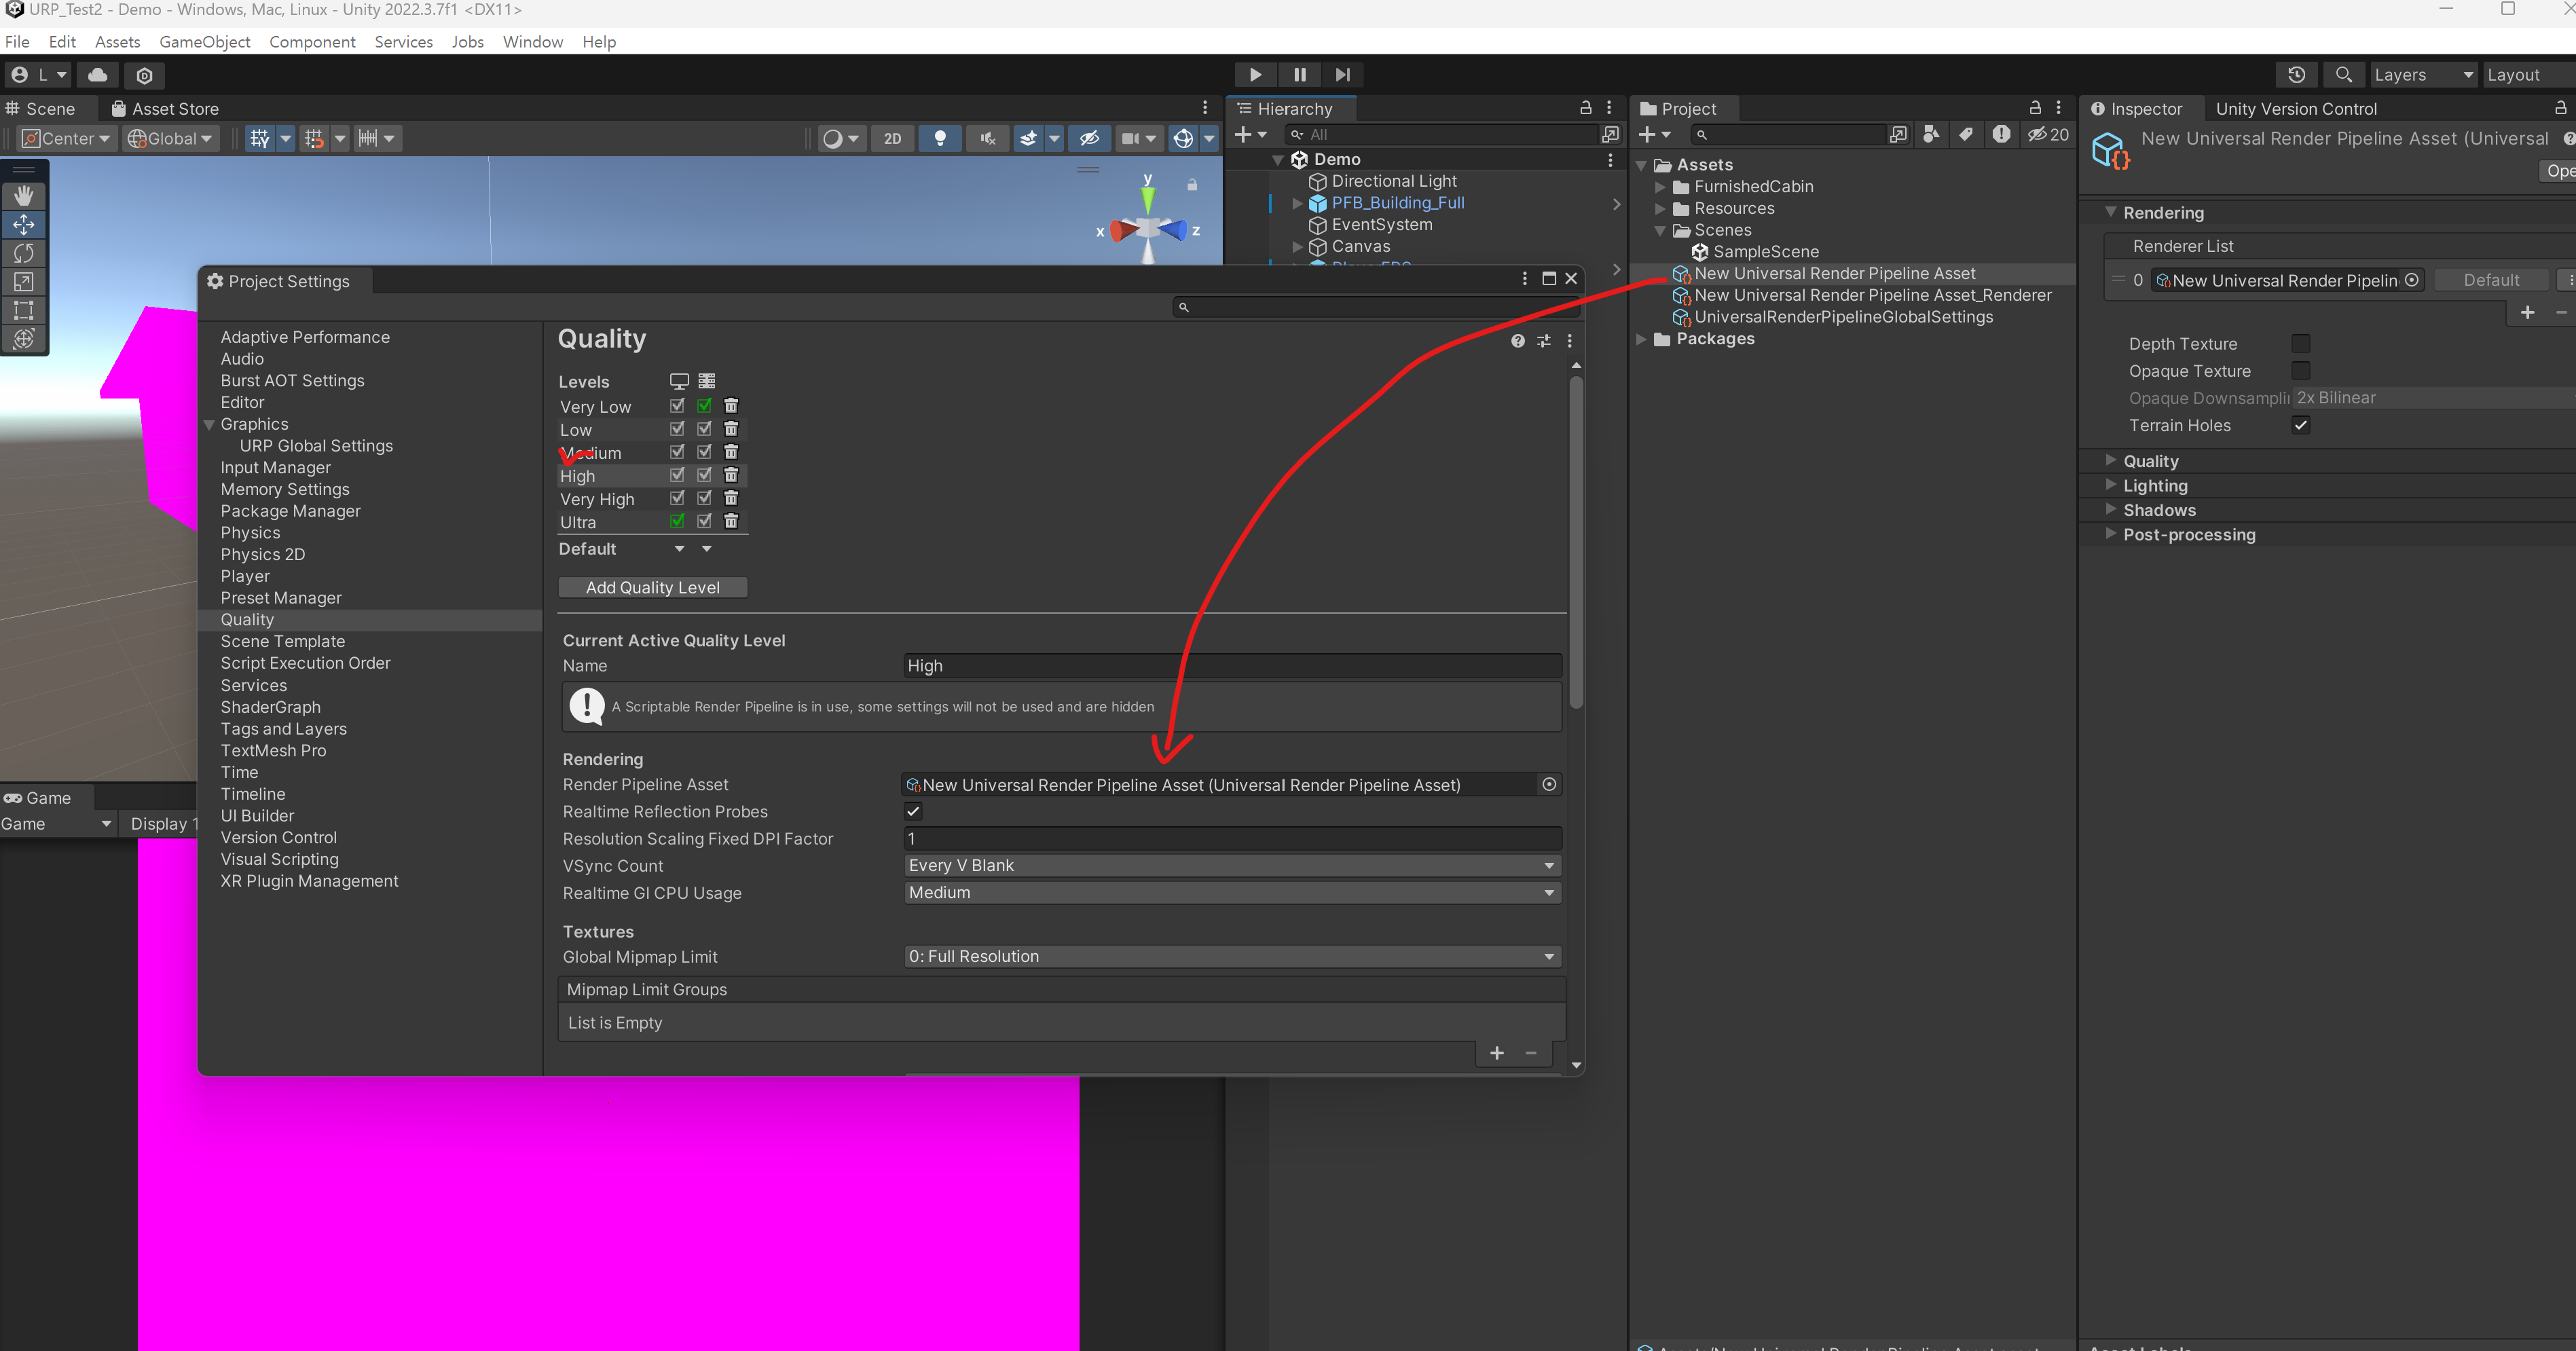Delete the Ultra quality level
Image resolution: width=2576 pixels, height=1351 pixels.
pyautogui.click(x=731, y=521)
